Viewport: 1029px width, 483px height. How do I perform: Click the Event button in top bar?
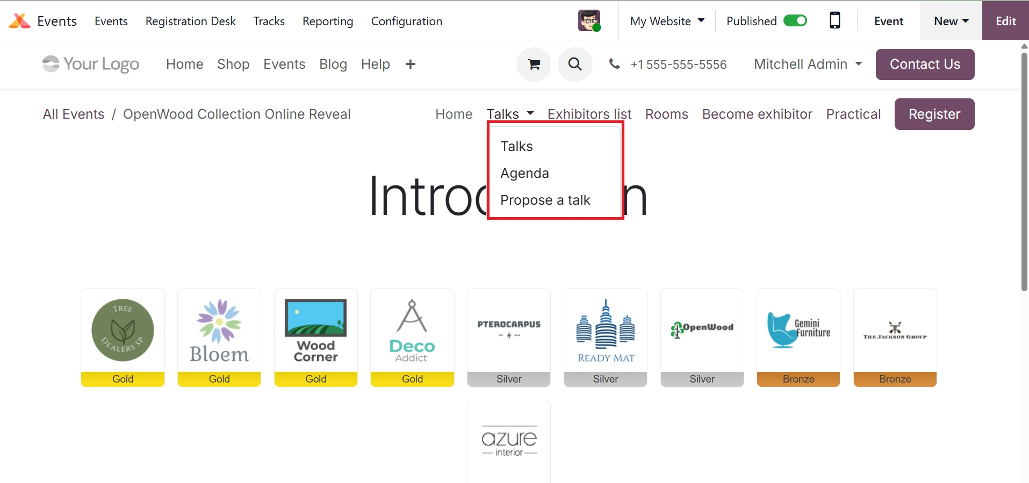coord(889,21)
